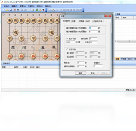Select the second timing mode radio button
Viewport: 136px width, 131px height.
point(67,49)
